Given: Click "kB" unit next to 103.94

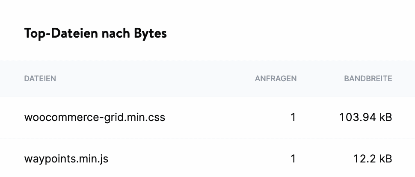Looking at the screenshot, I should coord(385,117).
